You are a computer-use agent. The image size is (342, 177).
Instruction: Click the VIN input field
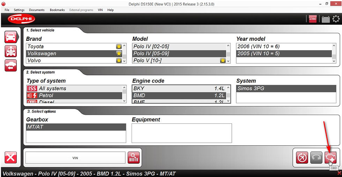(75, 157)
